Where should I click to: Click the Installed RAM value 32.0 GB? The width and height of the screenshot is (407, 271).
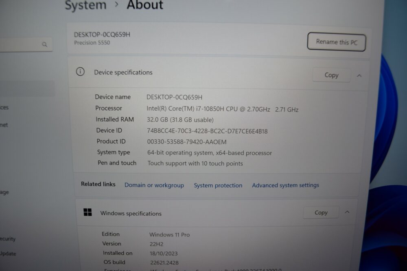pos(180,120)
